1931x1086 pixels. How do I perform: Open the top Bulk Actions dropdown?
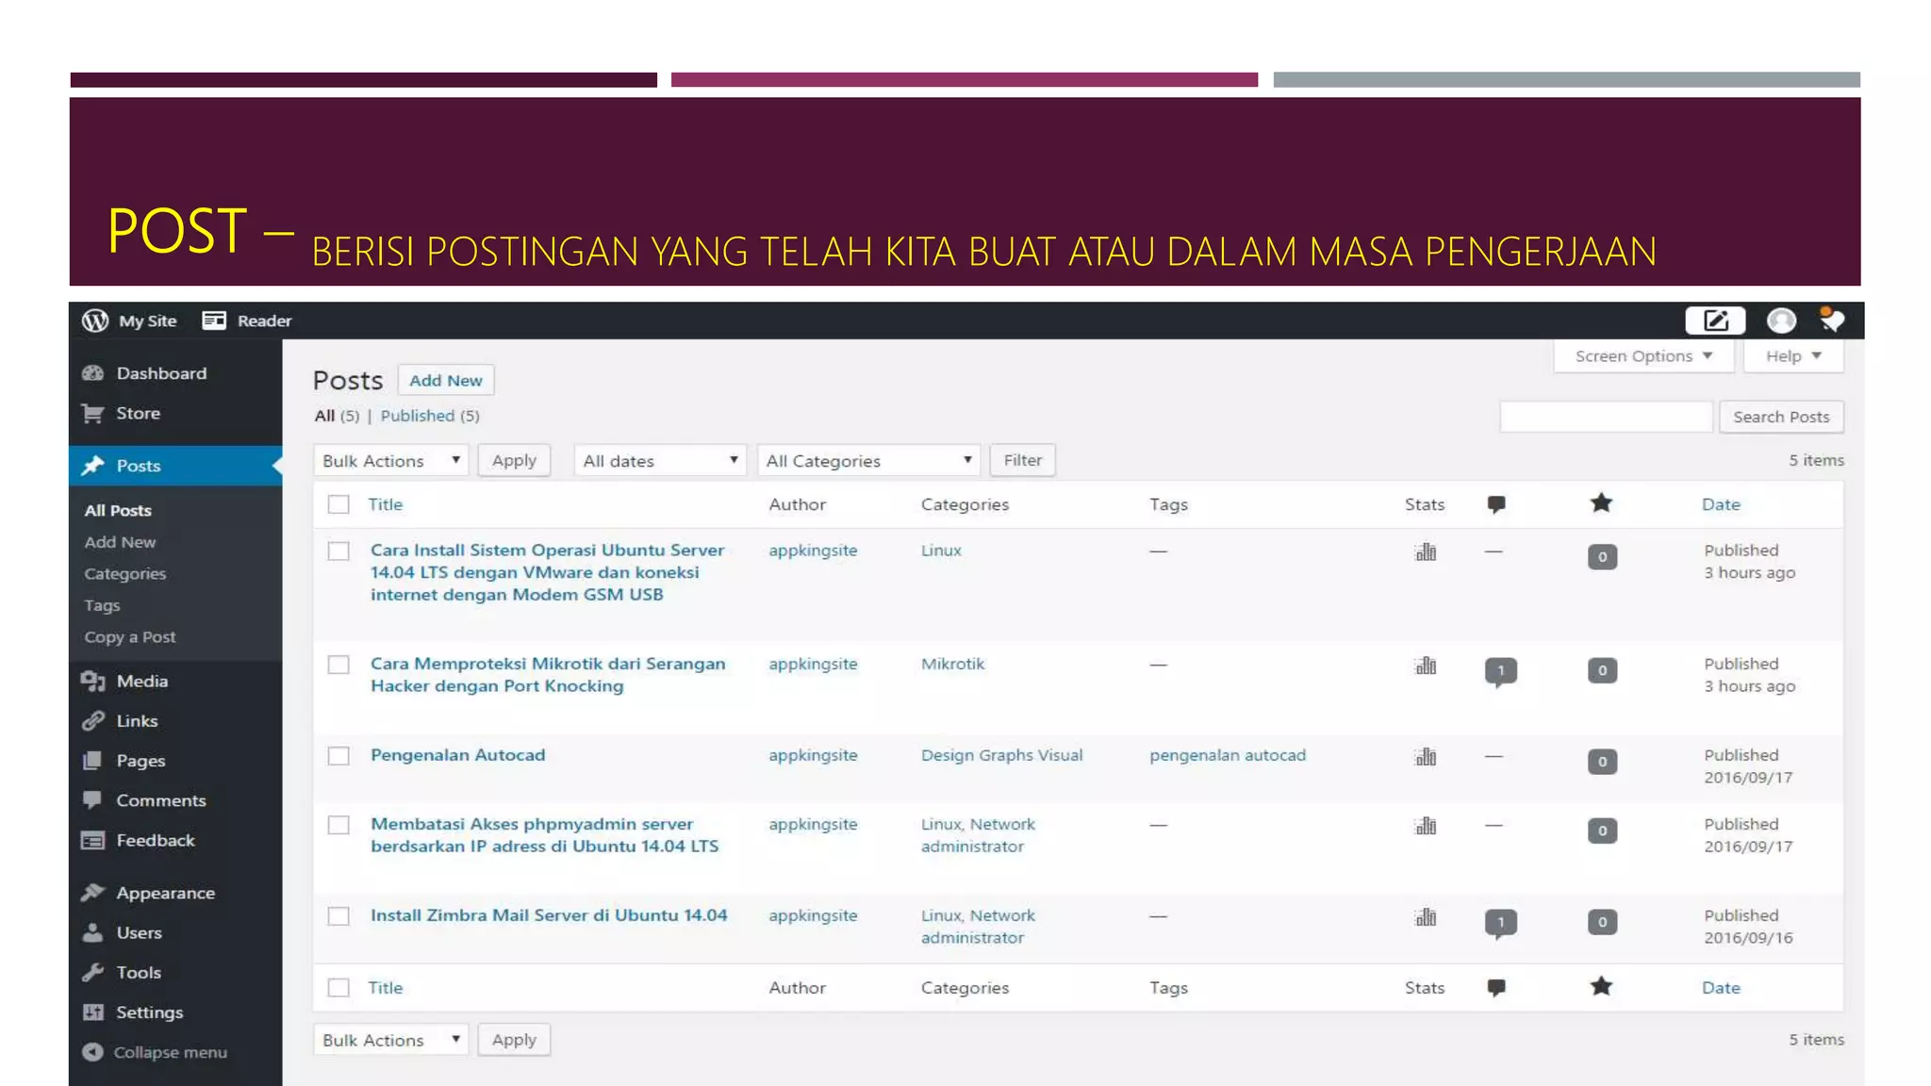point(390,460)
